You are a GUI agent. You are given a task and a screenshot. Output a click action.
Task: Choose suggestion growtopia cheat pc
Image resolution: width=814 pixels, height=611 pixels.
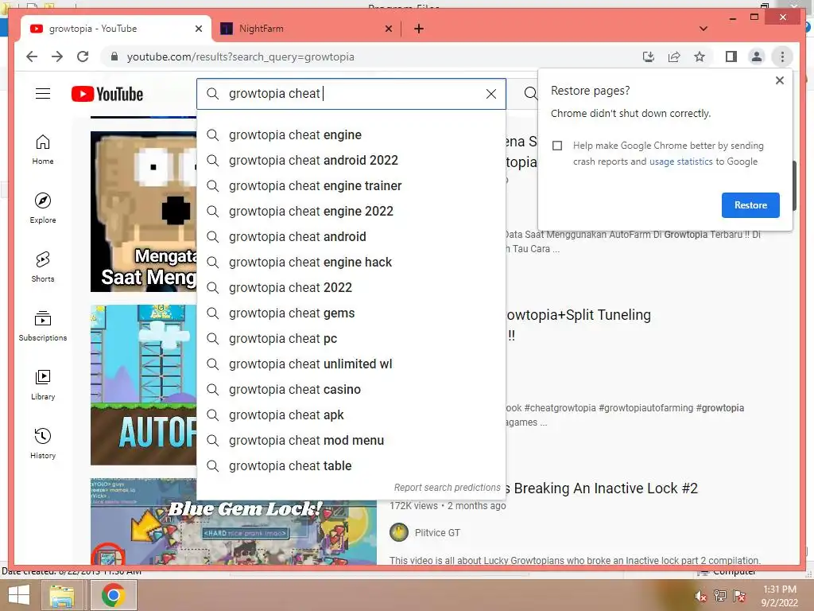351,339
